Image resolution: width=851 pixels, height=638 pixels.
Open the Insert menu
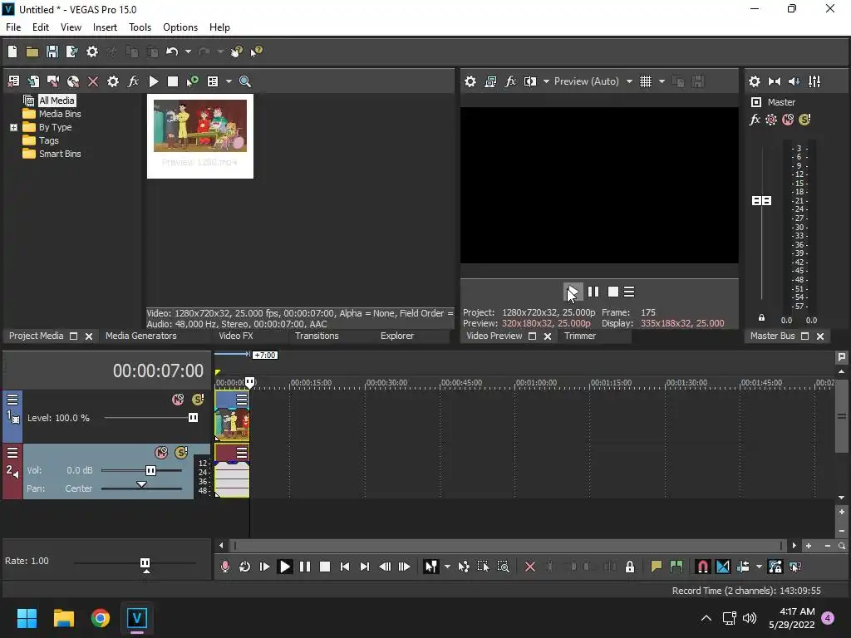tap(105, 27)
